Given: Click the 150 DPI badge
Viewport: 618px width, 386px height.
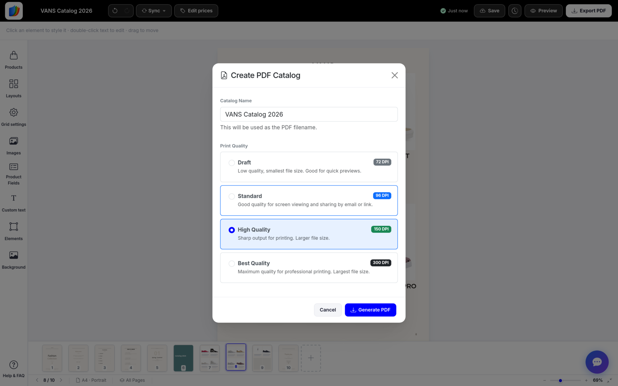Looking at the screenshot, I should pos(381,229).
